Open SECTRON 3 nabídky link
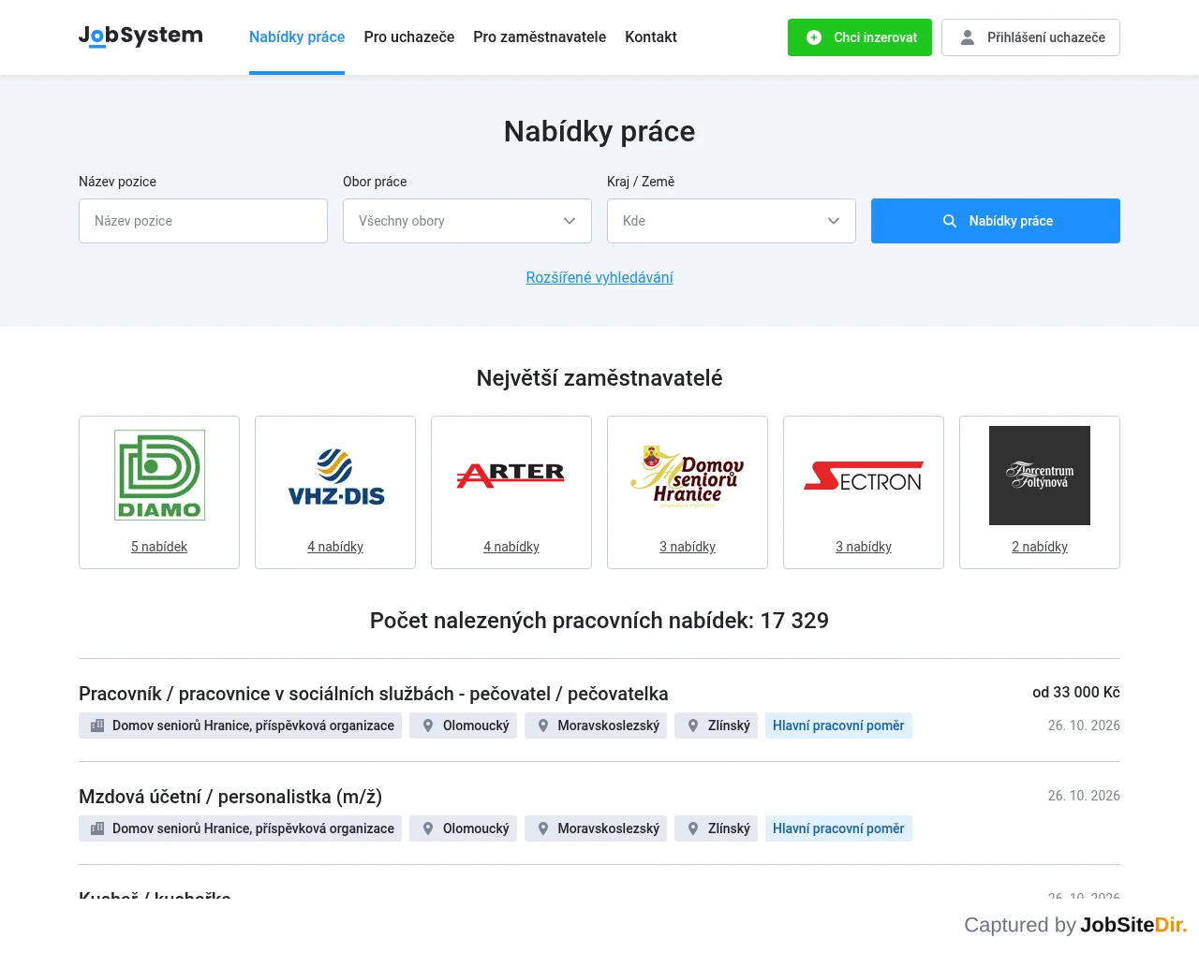 tap(864, 547)
